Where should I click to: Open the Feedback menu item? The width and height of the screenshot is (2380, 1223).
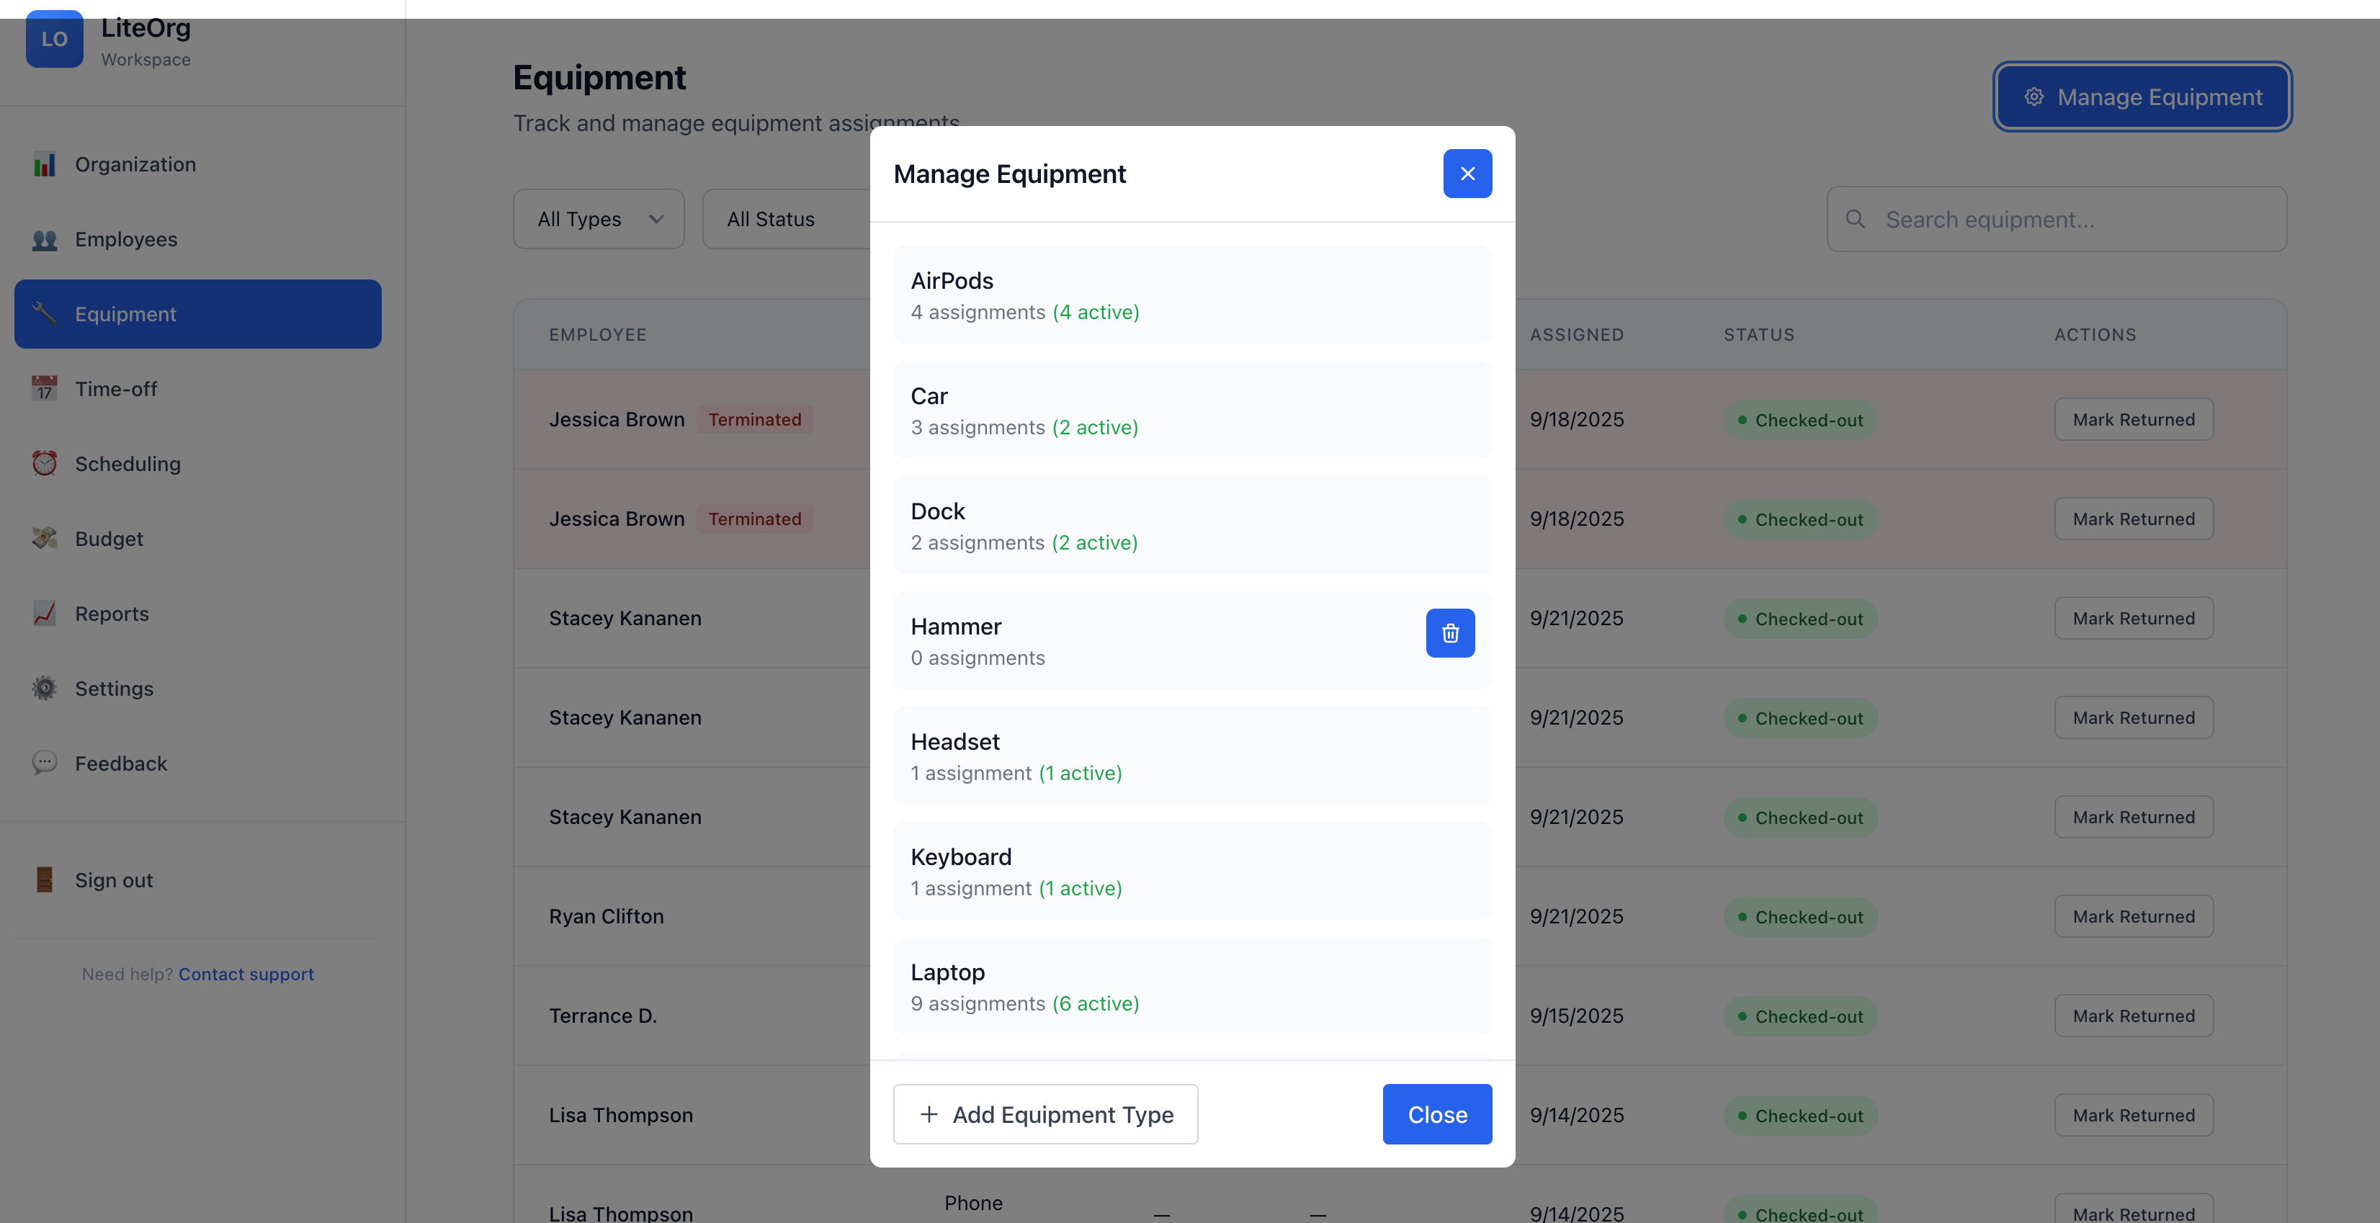(120, 763)
